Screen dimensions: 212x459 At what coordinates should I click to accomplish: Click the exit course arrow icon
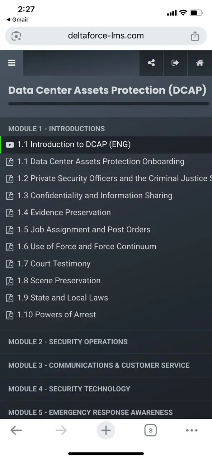point(175,63)
